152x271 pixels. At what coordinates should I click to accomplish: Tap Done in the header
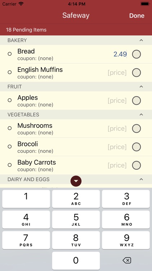[137, 16]
